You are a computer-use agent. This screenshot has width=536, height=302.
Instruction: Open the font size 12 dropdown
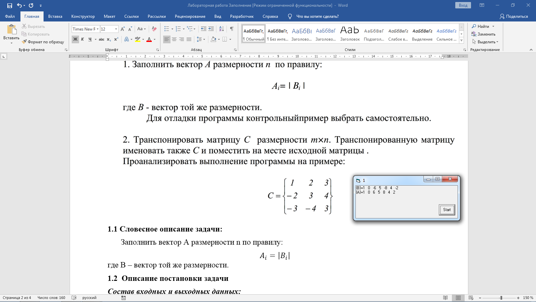tap(116, 29)
